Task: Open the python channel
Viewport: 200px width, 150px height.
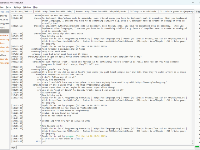Action: tap(3, 55)
